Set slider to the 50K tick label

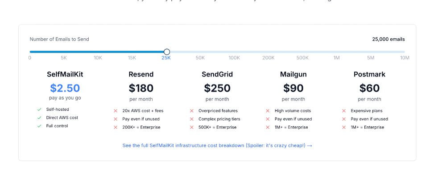click(200, 58)
